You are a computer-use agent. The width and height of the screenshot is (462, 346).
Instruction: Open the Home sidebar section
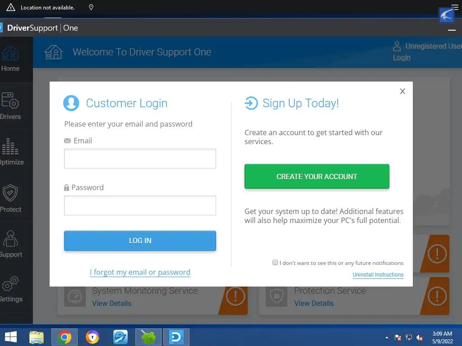pos(11,59)
